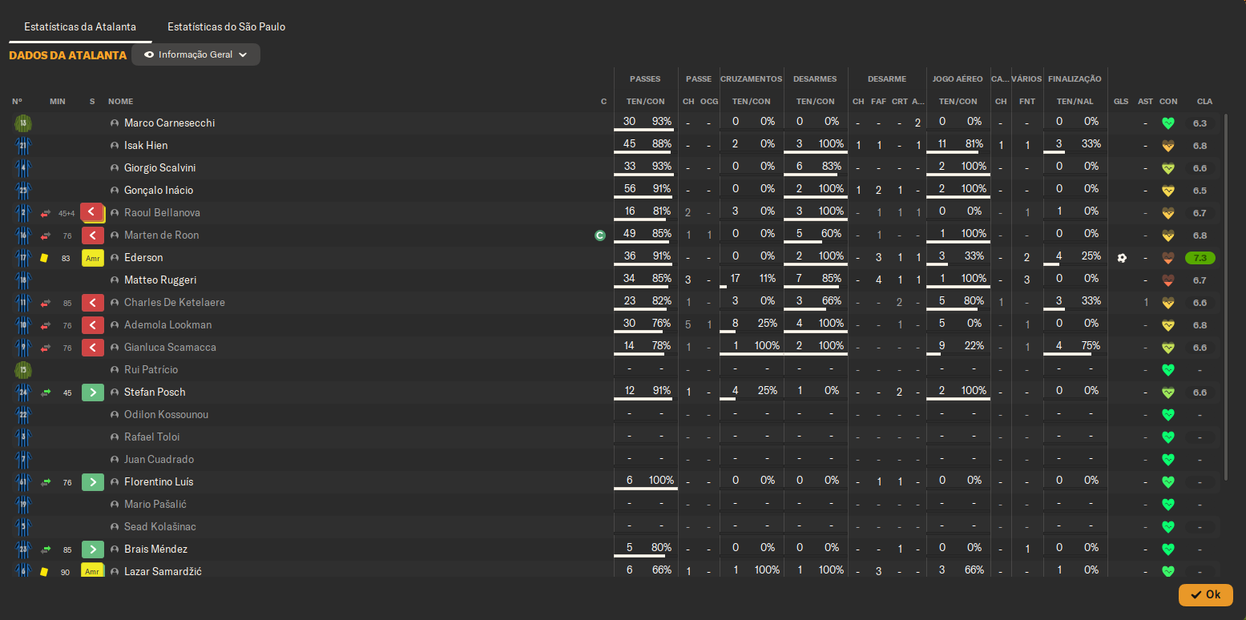Click the swap arrows icon beside Raoul Bellanova
The width and height of the screenshot is (1246, 620).
pyautogui.click(x=46, y=213)
